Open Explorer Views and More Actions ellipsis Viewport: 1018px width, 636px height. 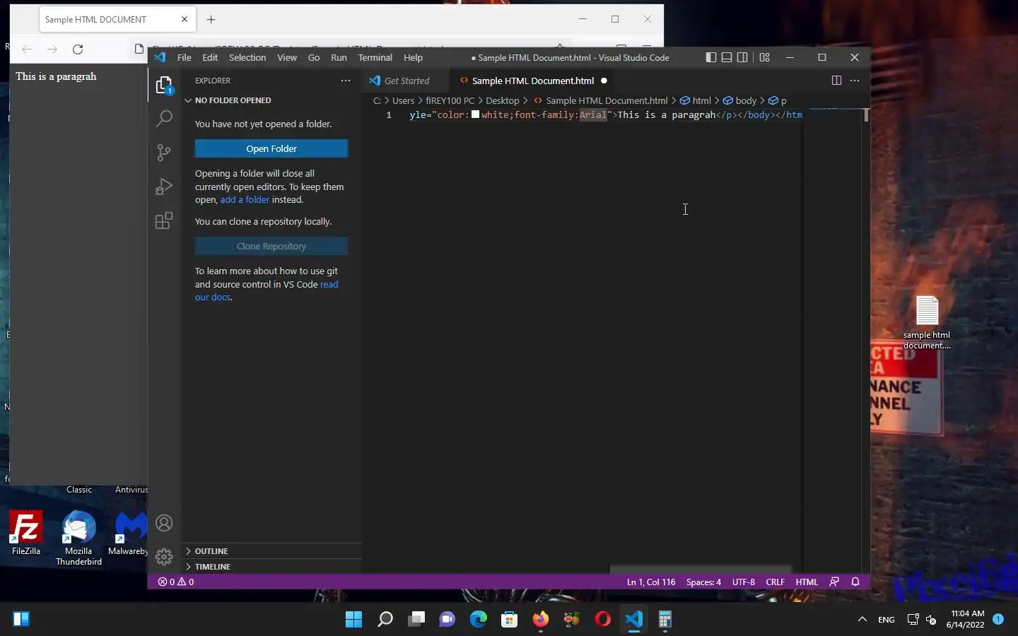click(346, 81)
